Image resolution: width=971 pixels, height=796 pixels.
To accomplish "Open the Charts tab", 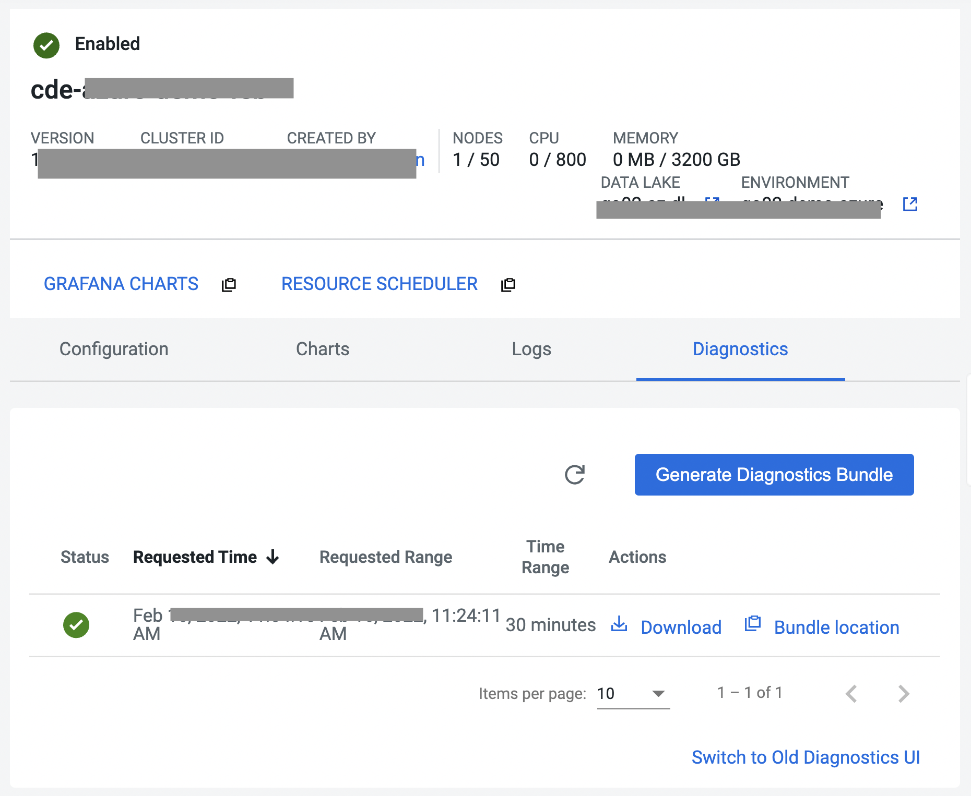I will click(323, 349).
